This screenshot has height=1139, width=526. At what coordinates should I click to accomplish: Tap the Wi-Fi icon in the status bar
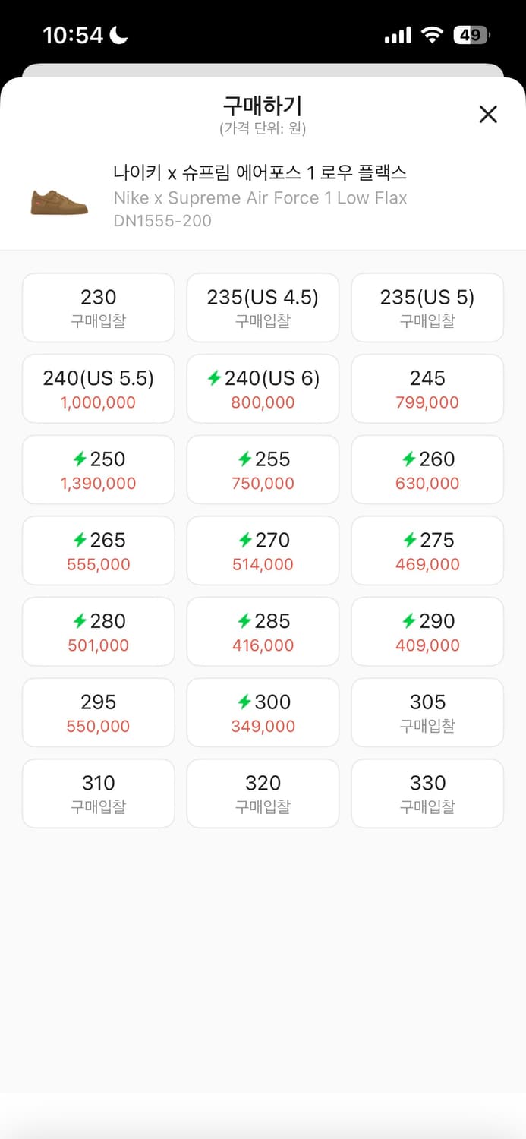pyautogui.click(x=431, y=34)
